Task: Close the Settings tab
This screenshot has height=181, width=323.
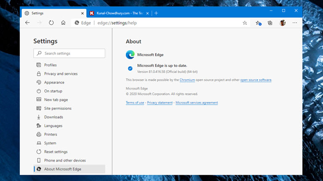Action: (82, 13)
